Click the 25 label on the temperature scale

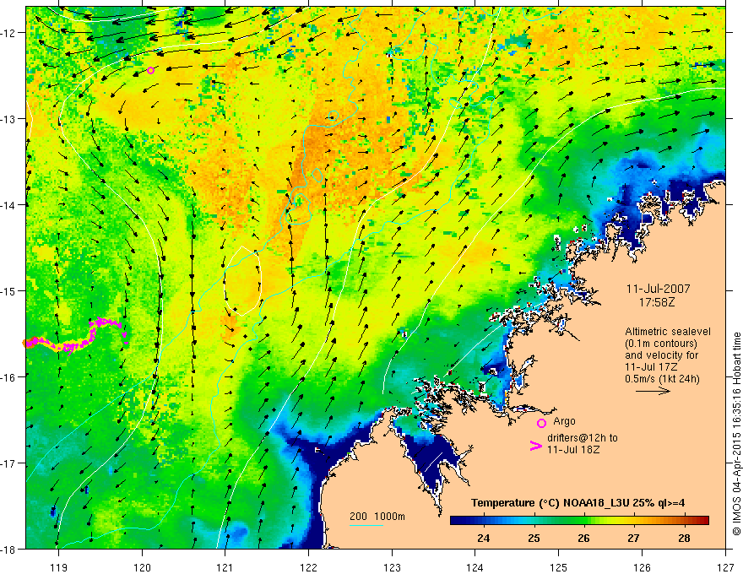tap(534, 538)
